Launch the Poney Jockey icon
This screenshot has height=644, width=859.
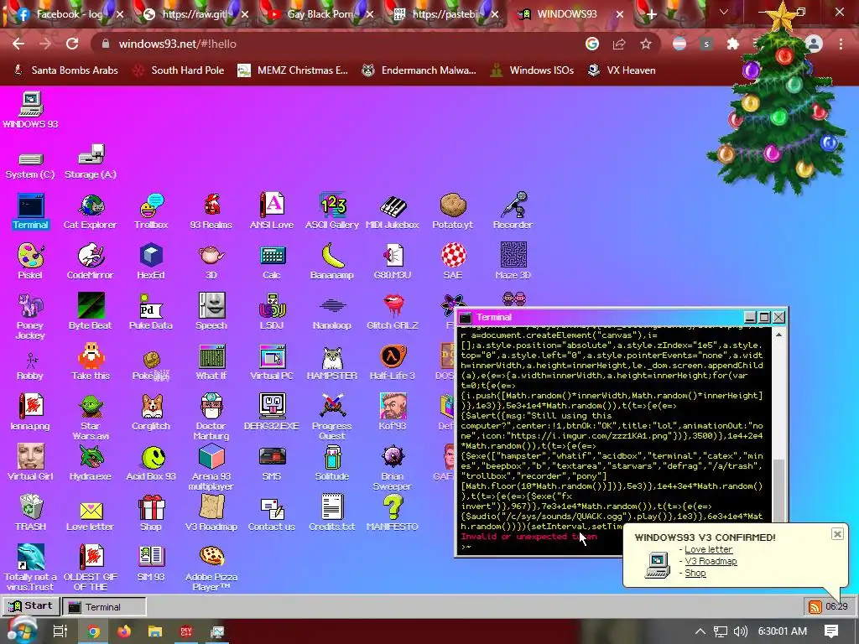(x=30, y=316)
